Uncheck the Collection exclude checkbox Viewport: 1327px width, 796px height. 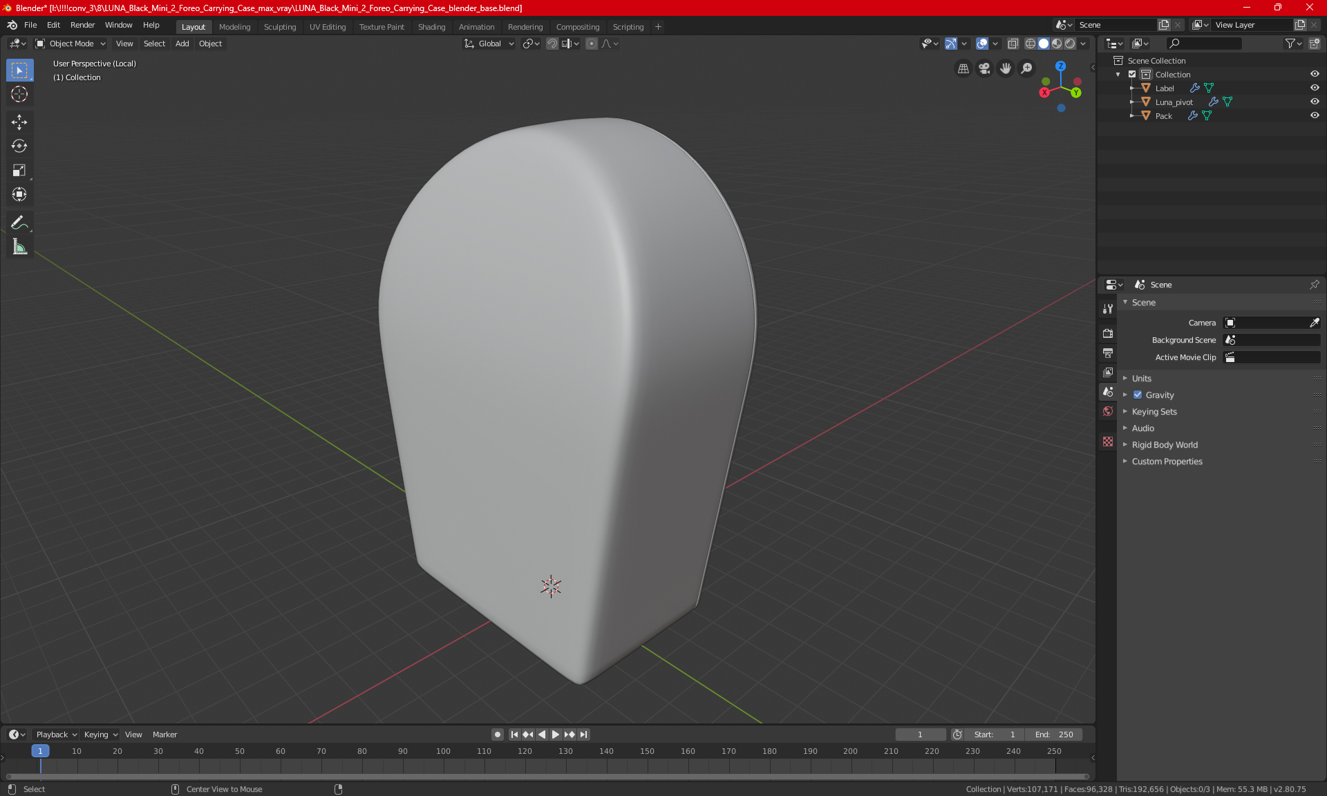1132,74
